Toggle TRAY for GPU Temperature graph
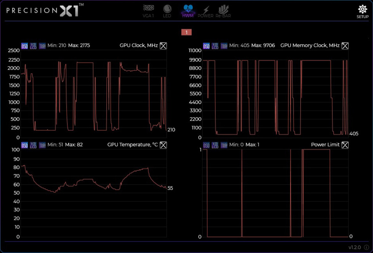This screenshot has height=253, width=373. point(42,145)
